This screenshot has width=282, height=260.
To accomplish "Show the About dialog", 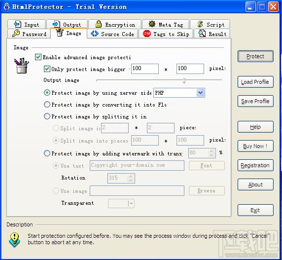I will [x=255, y=185].
